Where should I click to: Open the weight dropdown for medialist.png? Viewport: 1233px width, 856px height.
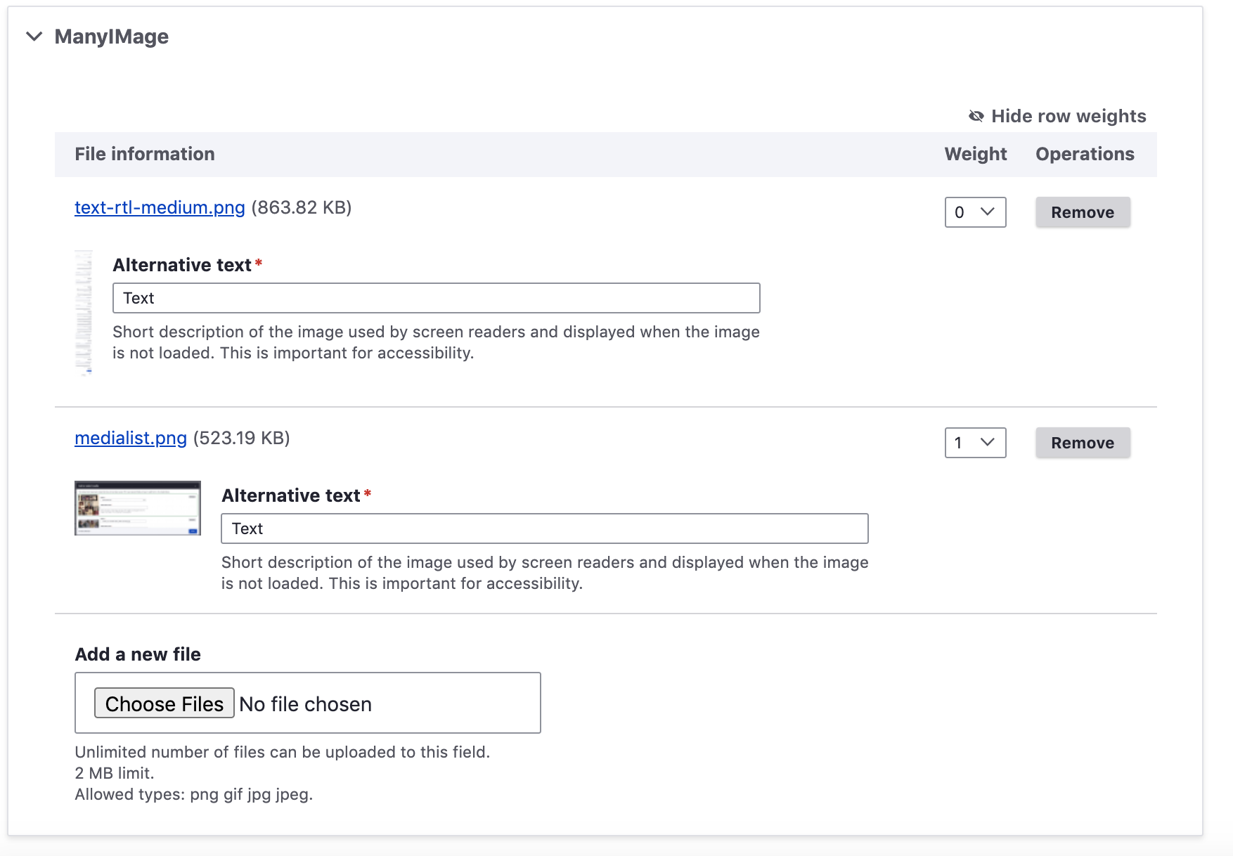tap(975, 443)
